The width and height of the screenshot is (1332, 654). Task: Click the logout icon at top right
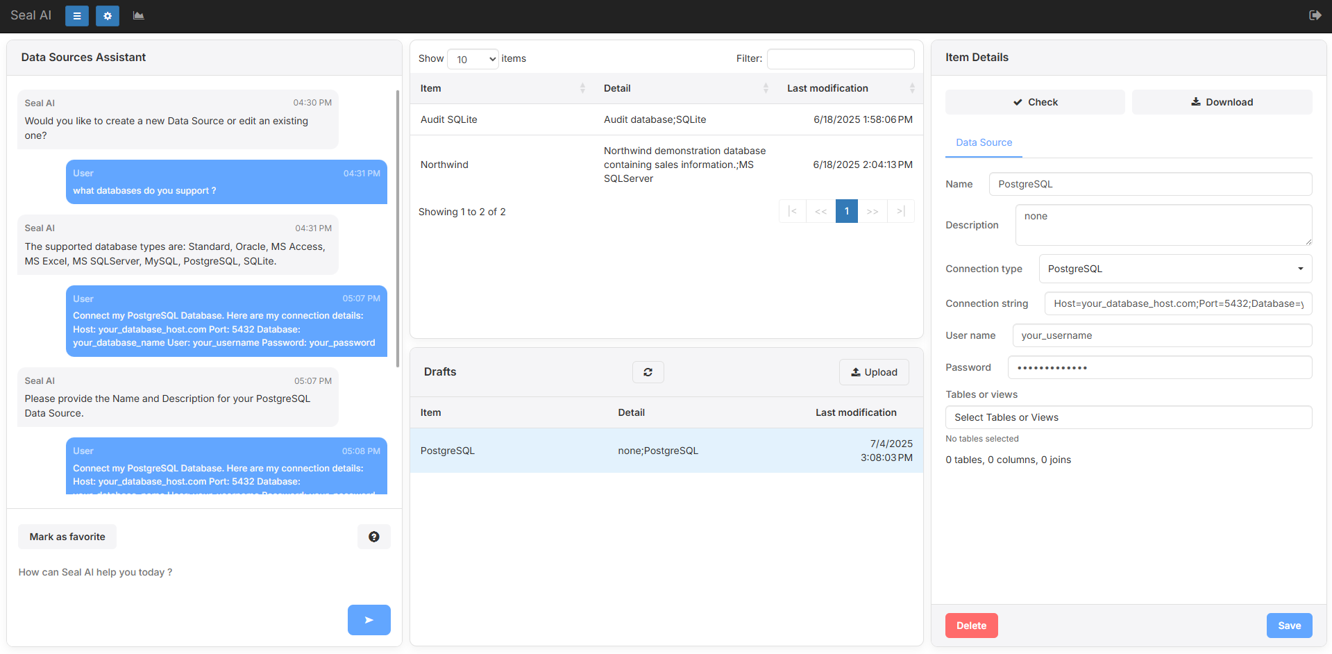point(1315,15)
